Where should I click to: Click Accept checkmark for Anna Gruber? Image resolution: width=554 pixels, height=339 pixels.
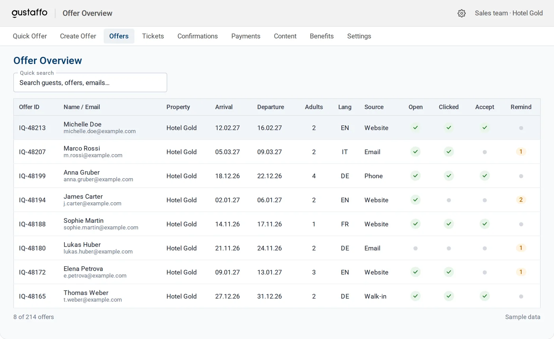[x=485, y=176]
